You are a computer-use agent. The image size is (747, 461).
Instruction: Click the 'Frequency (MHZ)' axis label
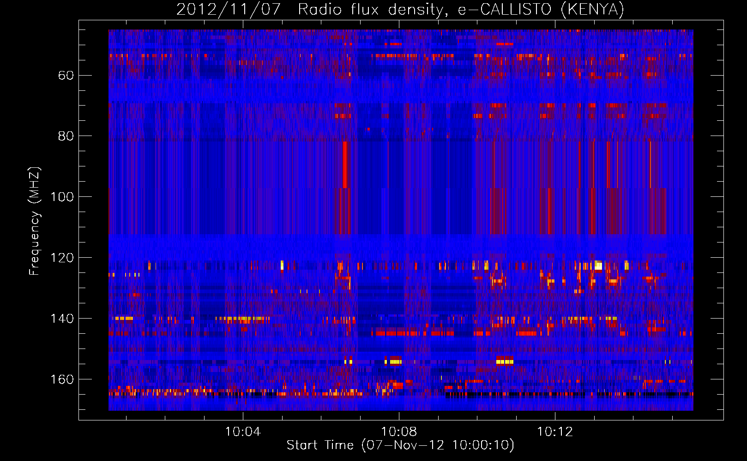point(35,221)
